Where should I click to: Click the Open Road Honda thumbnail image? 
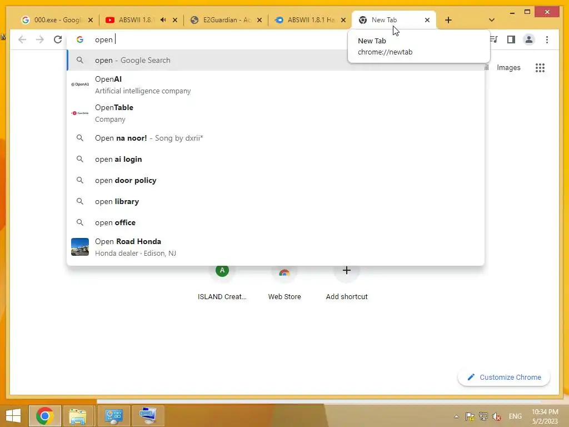coord(80,247)
